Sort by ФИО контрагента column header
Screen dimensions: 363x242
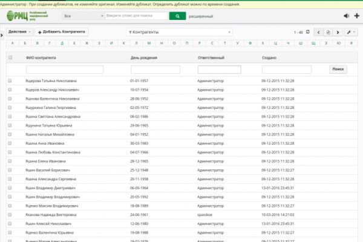pyautogui.click(x=41, y=57)
